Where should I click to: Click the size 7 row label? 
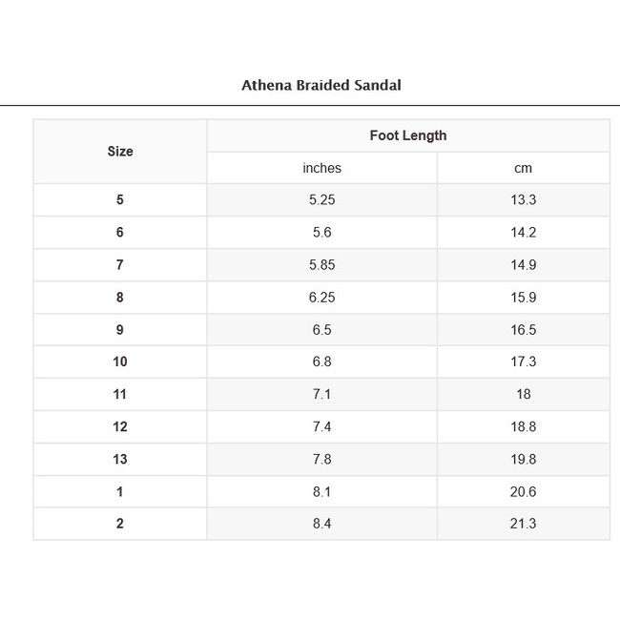[120, 265]
